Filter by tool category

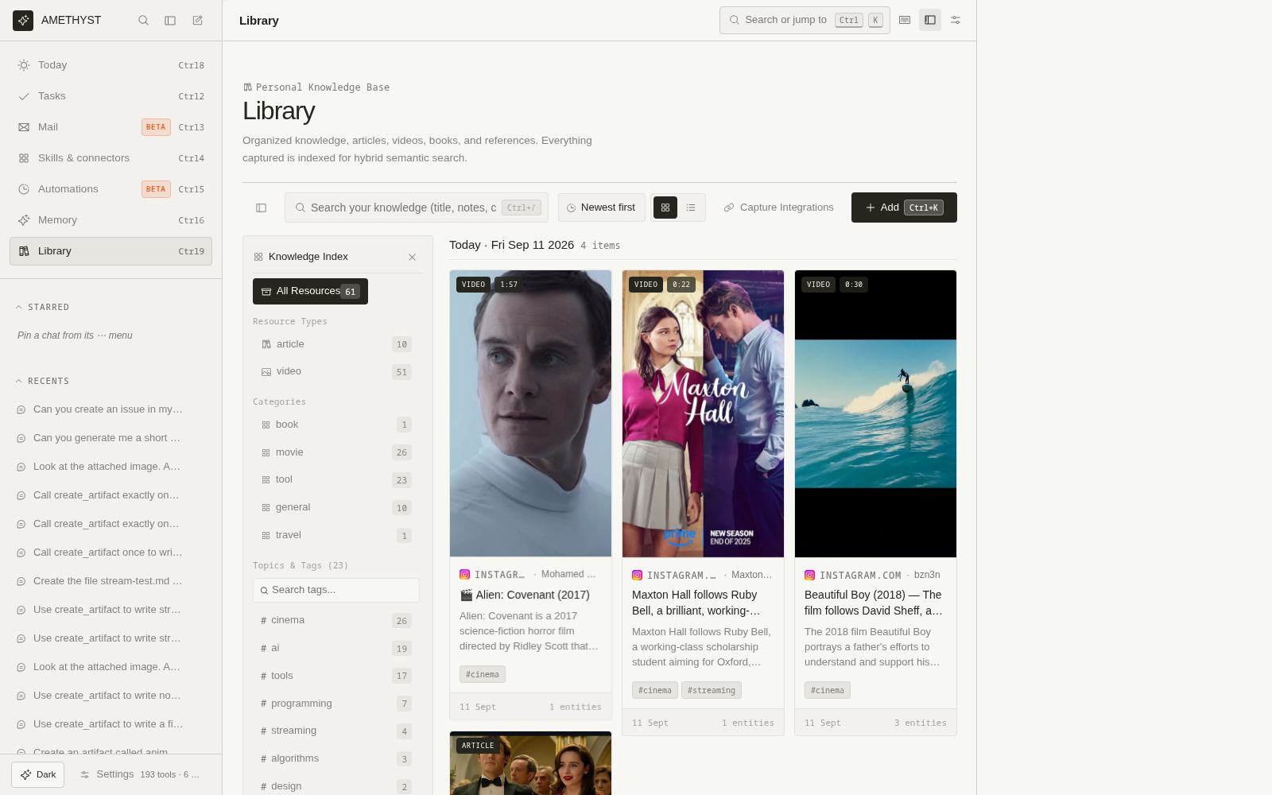point(337,479)
